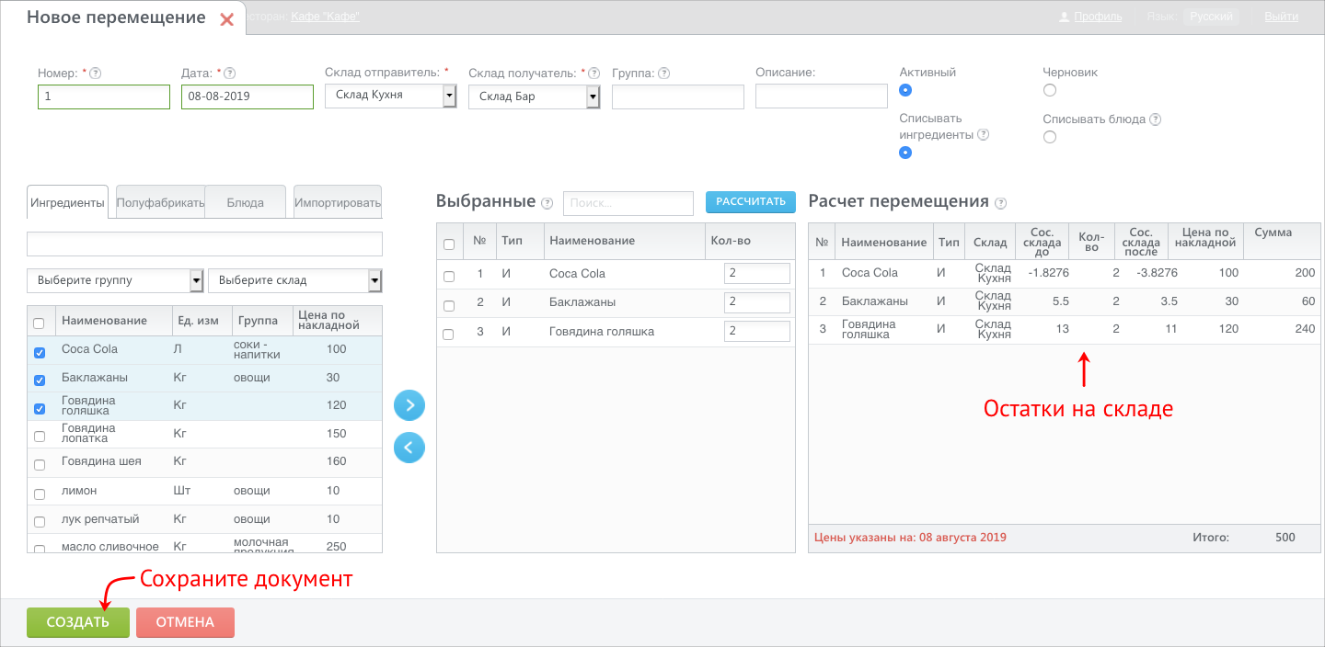Click profile user icon in header
The width and height of the screenshot is (1325, 647).
coord(1065,17)
